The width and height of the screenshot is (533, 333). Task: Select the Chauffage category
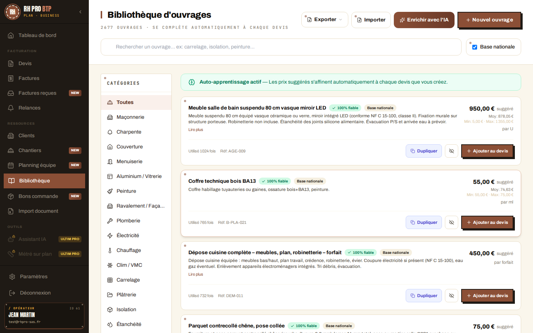coord(136,250)
